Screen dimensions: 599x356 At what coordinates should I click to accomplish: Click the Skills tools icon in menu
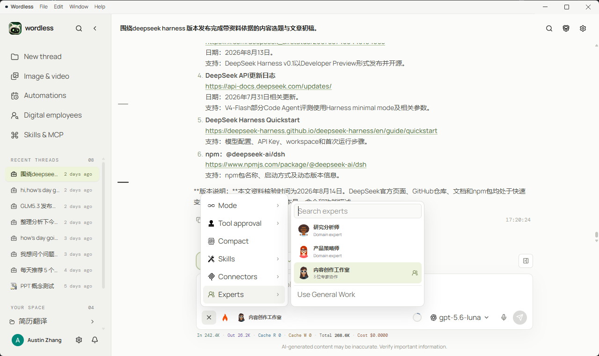pos(212,259)
